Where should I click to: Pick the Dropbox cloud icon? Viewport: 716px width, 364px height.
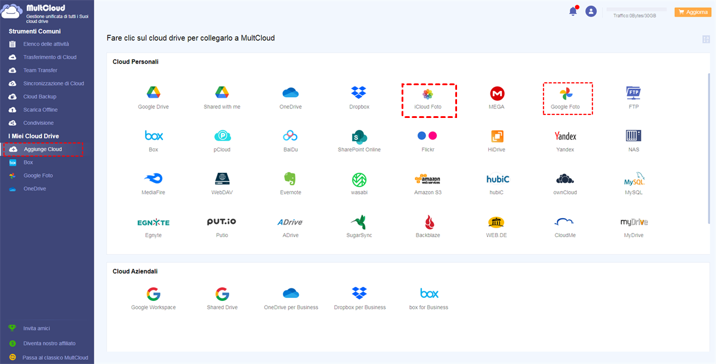point(359,93)
